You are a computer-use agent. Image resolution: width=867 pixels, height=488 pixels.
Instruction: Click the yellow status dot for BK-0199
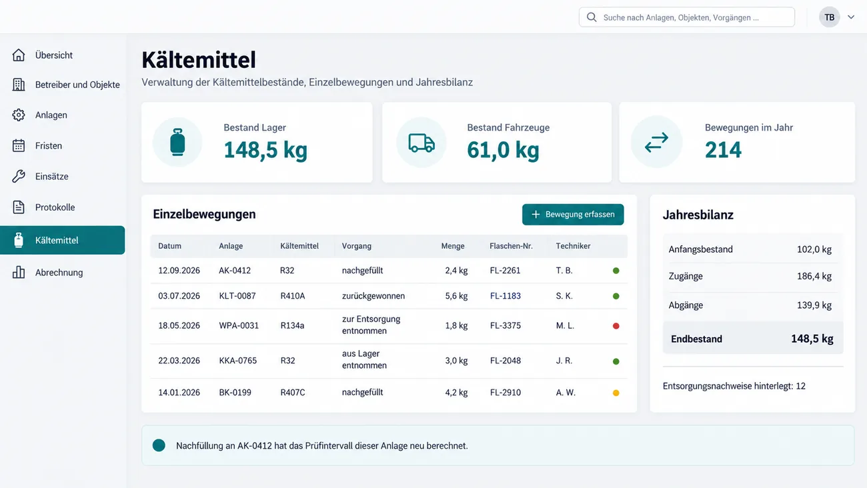pyautogui.click(x=616, y=393)
